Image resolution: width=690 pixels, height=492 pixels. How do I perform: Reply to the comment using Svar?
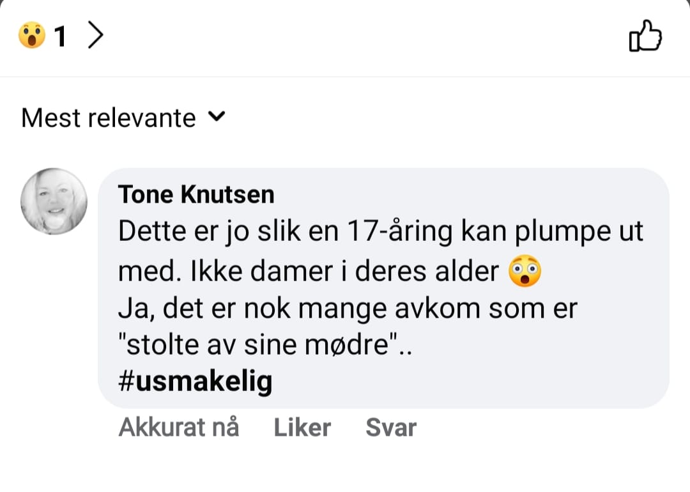[391, 427]
